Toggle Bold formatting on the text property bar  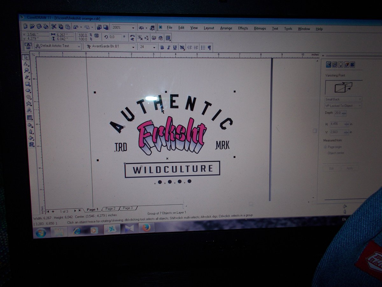pyautogui.click(x=162, y=48)
